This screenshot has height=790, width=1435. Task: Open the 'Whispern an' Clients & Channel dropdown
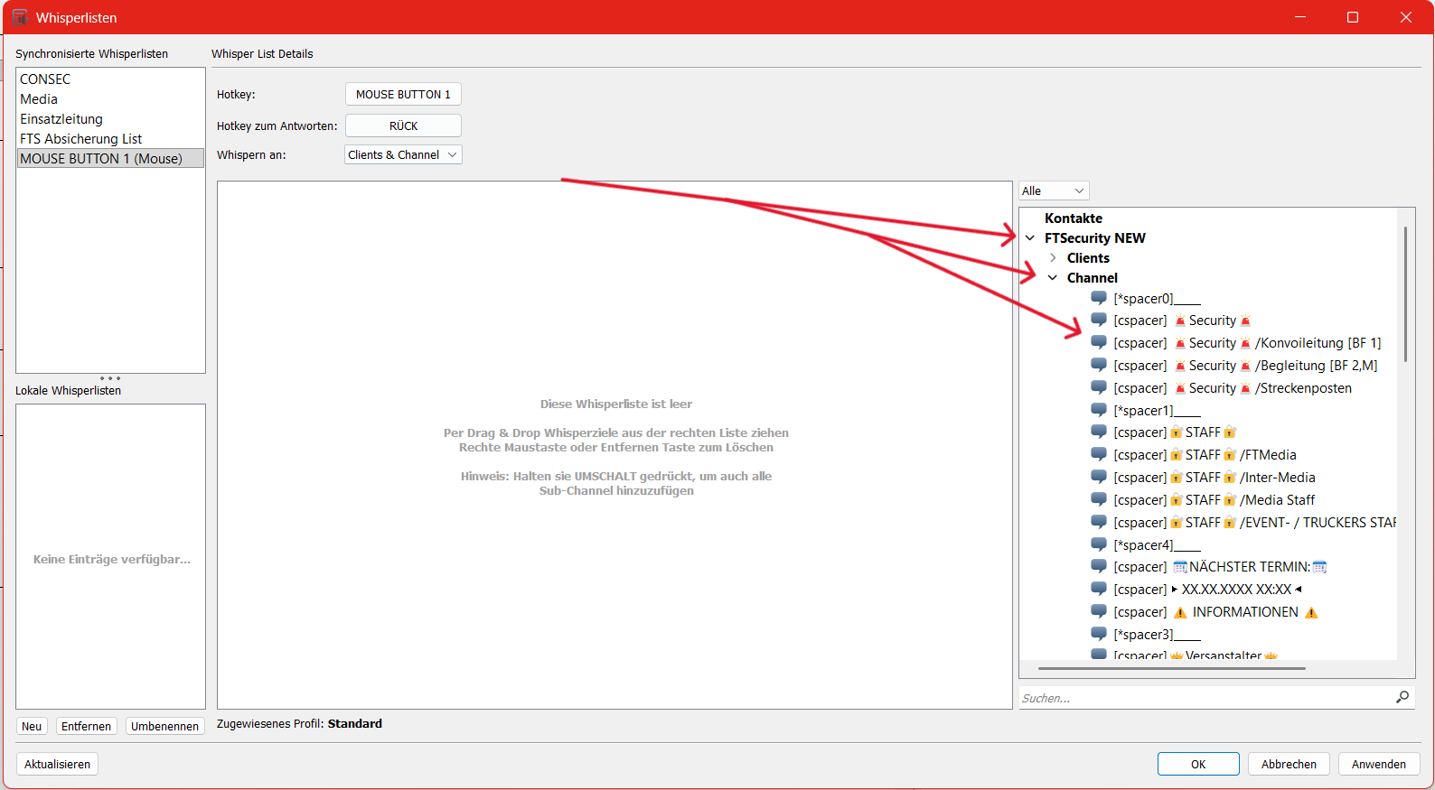pyautogui.click(x=403, y=155)
